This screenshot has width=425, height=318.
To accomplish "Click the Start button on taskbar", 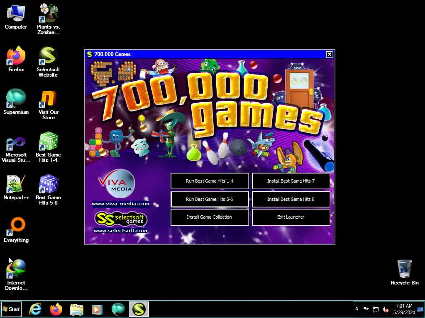I will coord(11,309).
